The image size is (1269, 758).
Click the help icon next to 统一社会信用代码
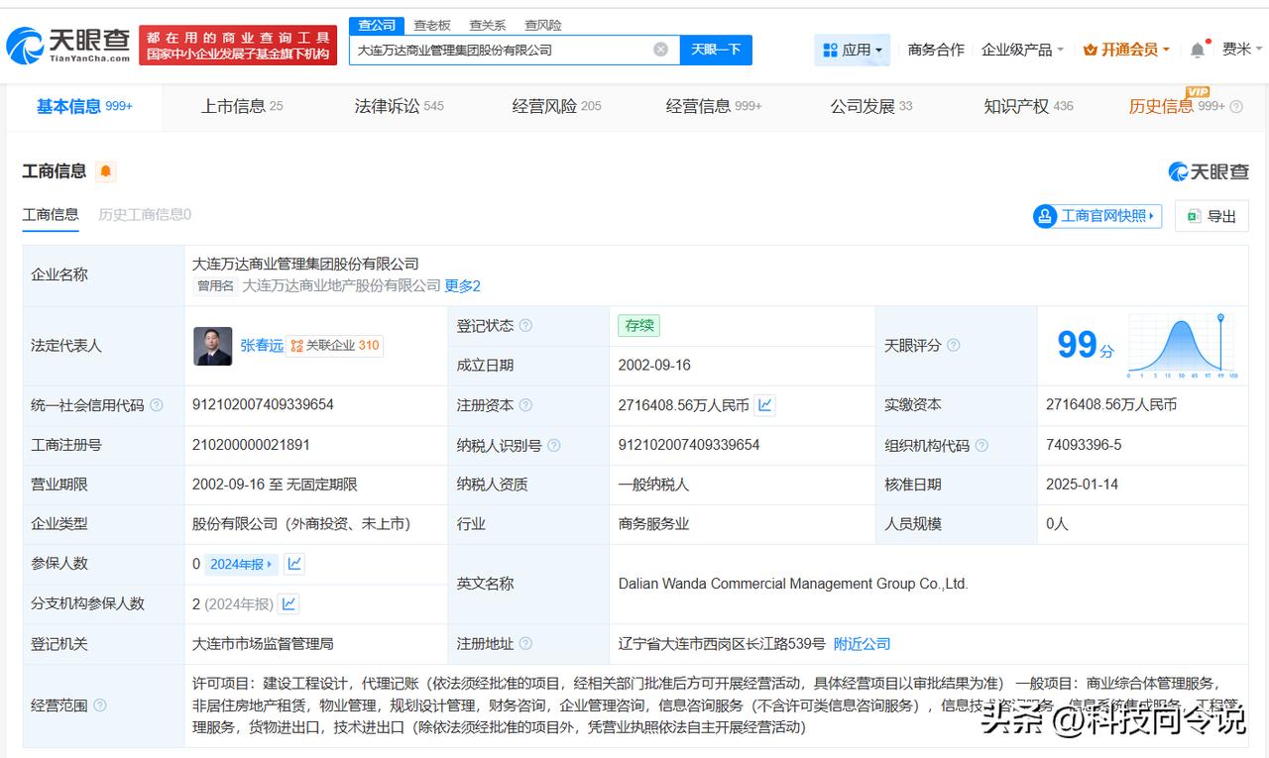click(x=157, y=405)
